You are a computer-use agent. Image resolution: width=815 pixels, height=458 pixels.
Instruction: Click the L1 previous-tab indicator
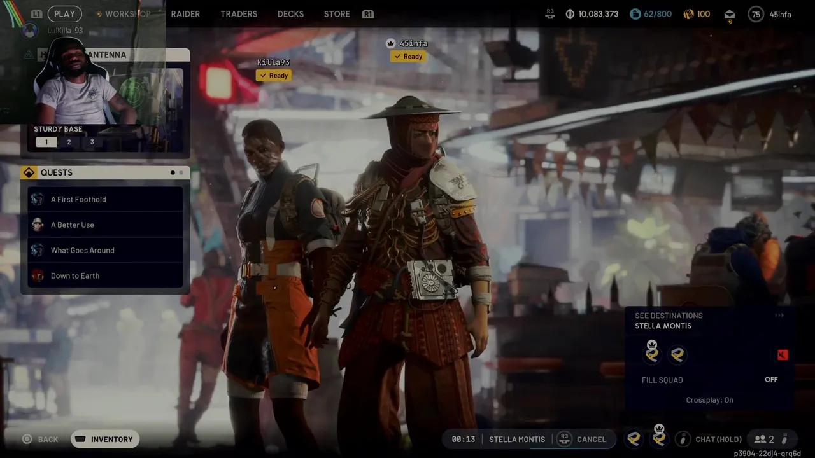(36, 14)
